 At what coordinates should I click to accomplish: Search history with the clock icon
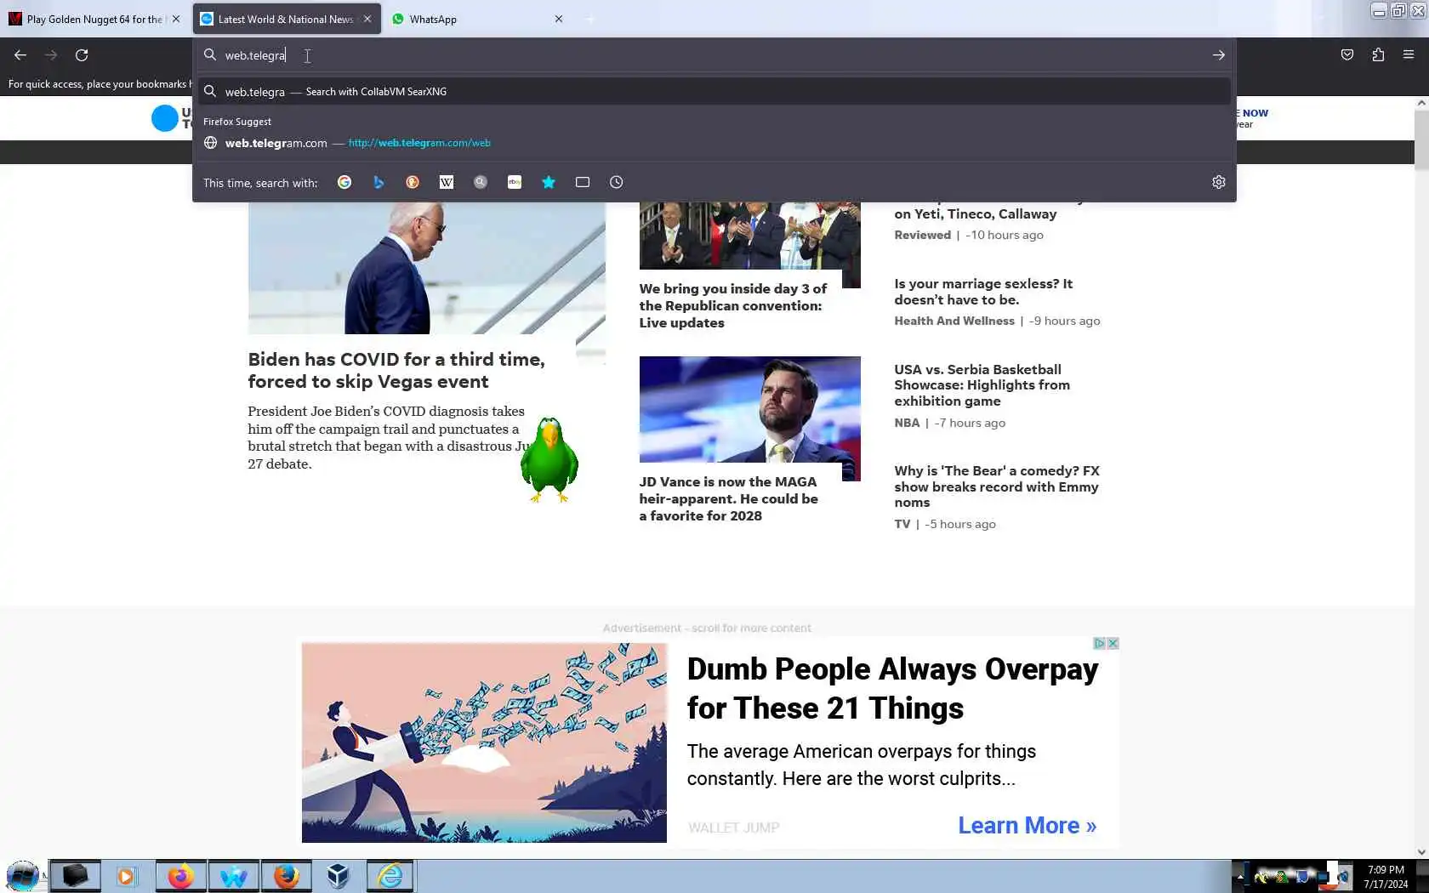[x=617, y=182]
